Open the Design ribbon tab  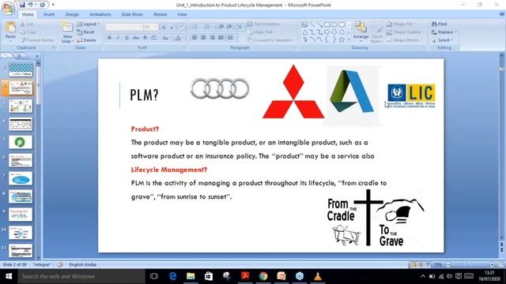[72, 14]
